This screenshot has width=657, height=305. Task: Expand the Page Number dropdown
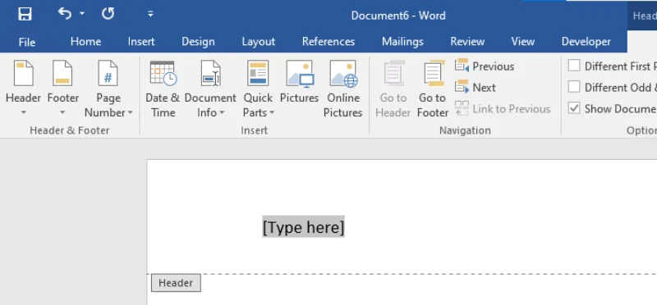131,112
